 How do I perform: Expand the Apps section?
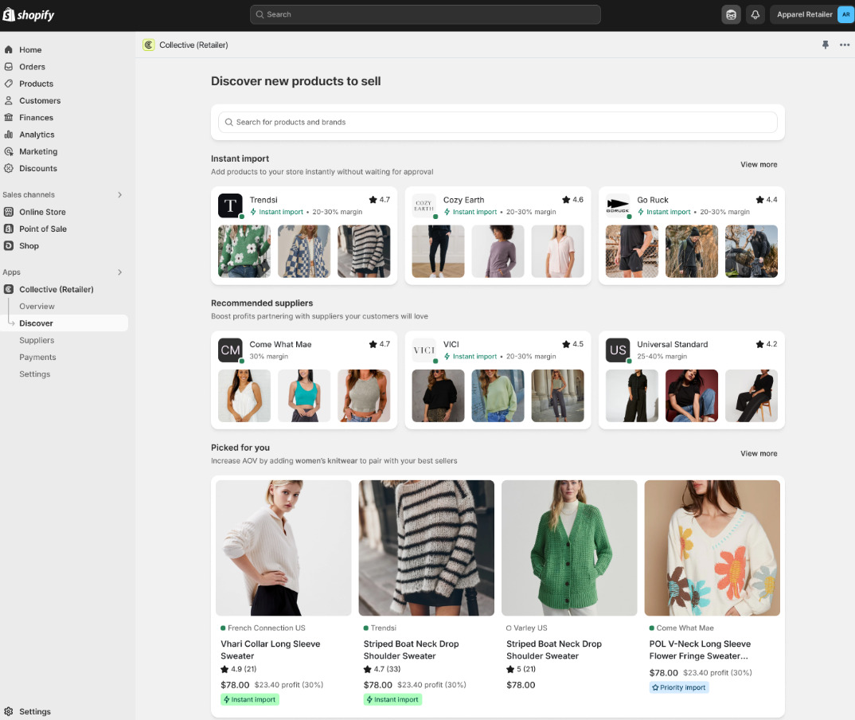point(119,272)
